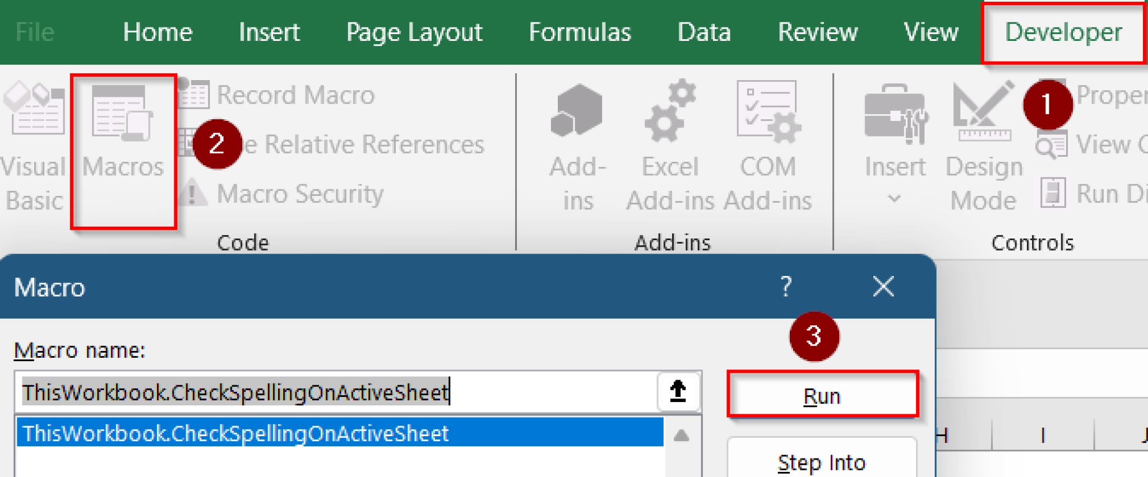1148x477 pixels.
Task: Click inside the Macro name input field
Action: (336, 392)
